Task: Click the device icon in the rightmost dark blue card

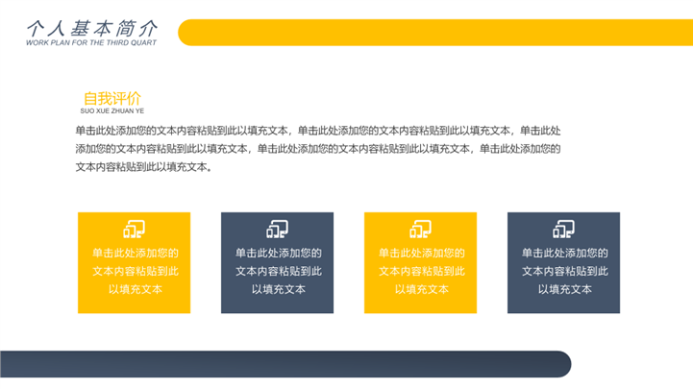Action: 563,229
